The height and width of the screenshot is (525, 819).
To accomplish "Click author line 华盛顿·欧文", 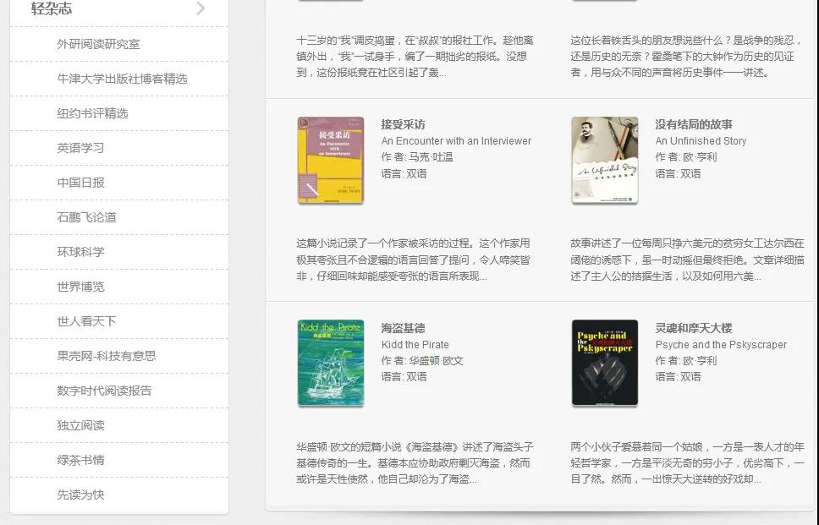I will click(422, 361).
